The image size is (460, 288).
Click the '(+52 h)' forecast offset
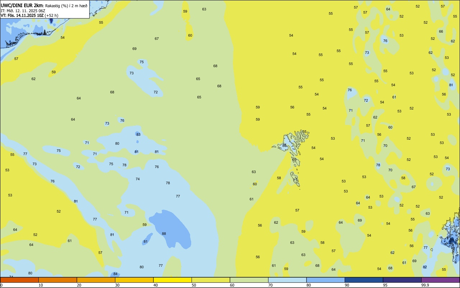[51, 15]
